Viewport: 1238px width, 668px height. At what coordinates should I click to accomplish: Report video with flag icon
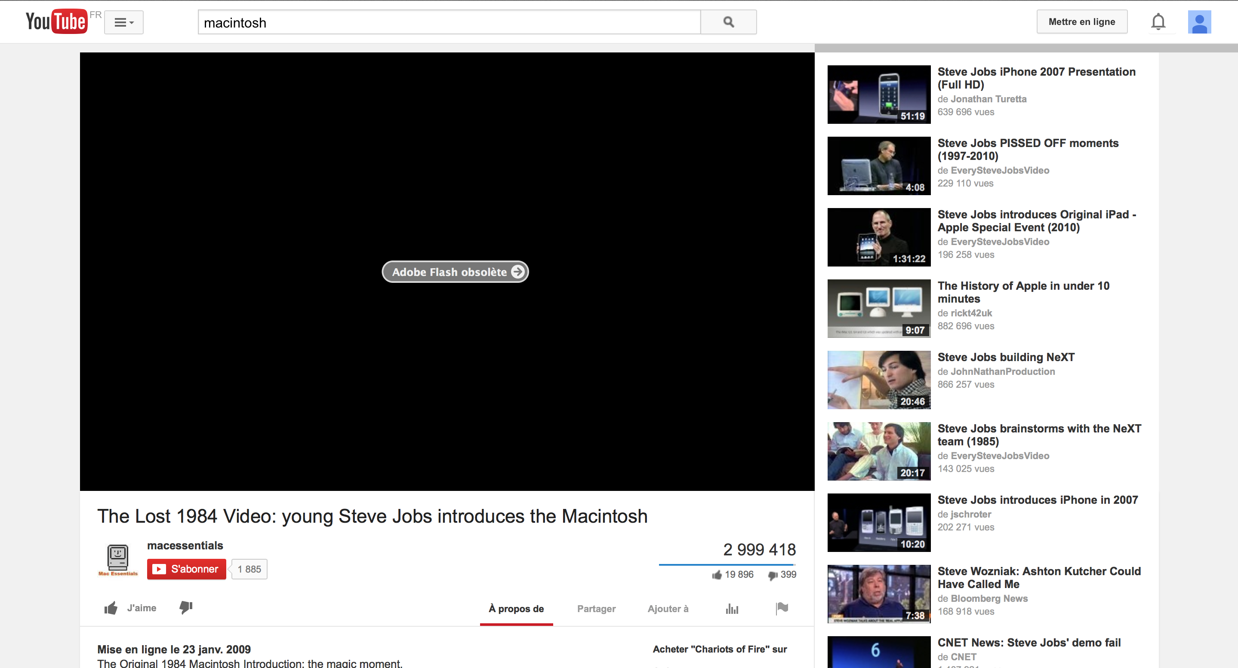[x=782, y=608]
